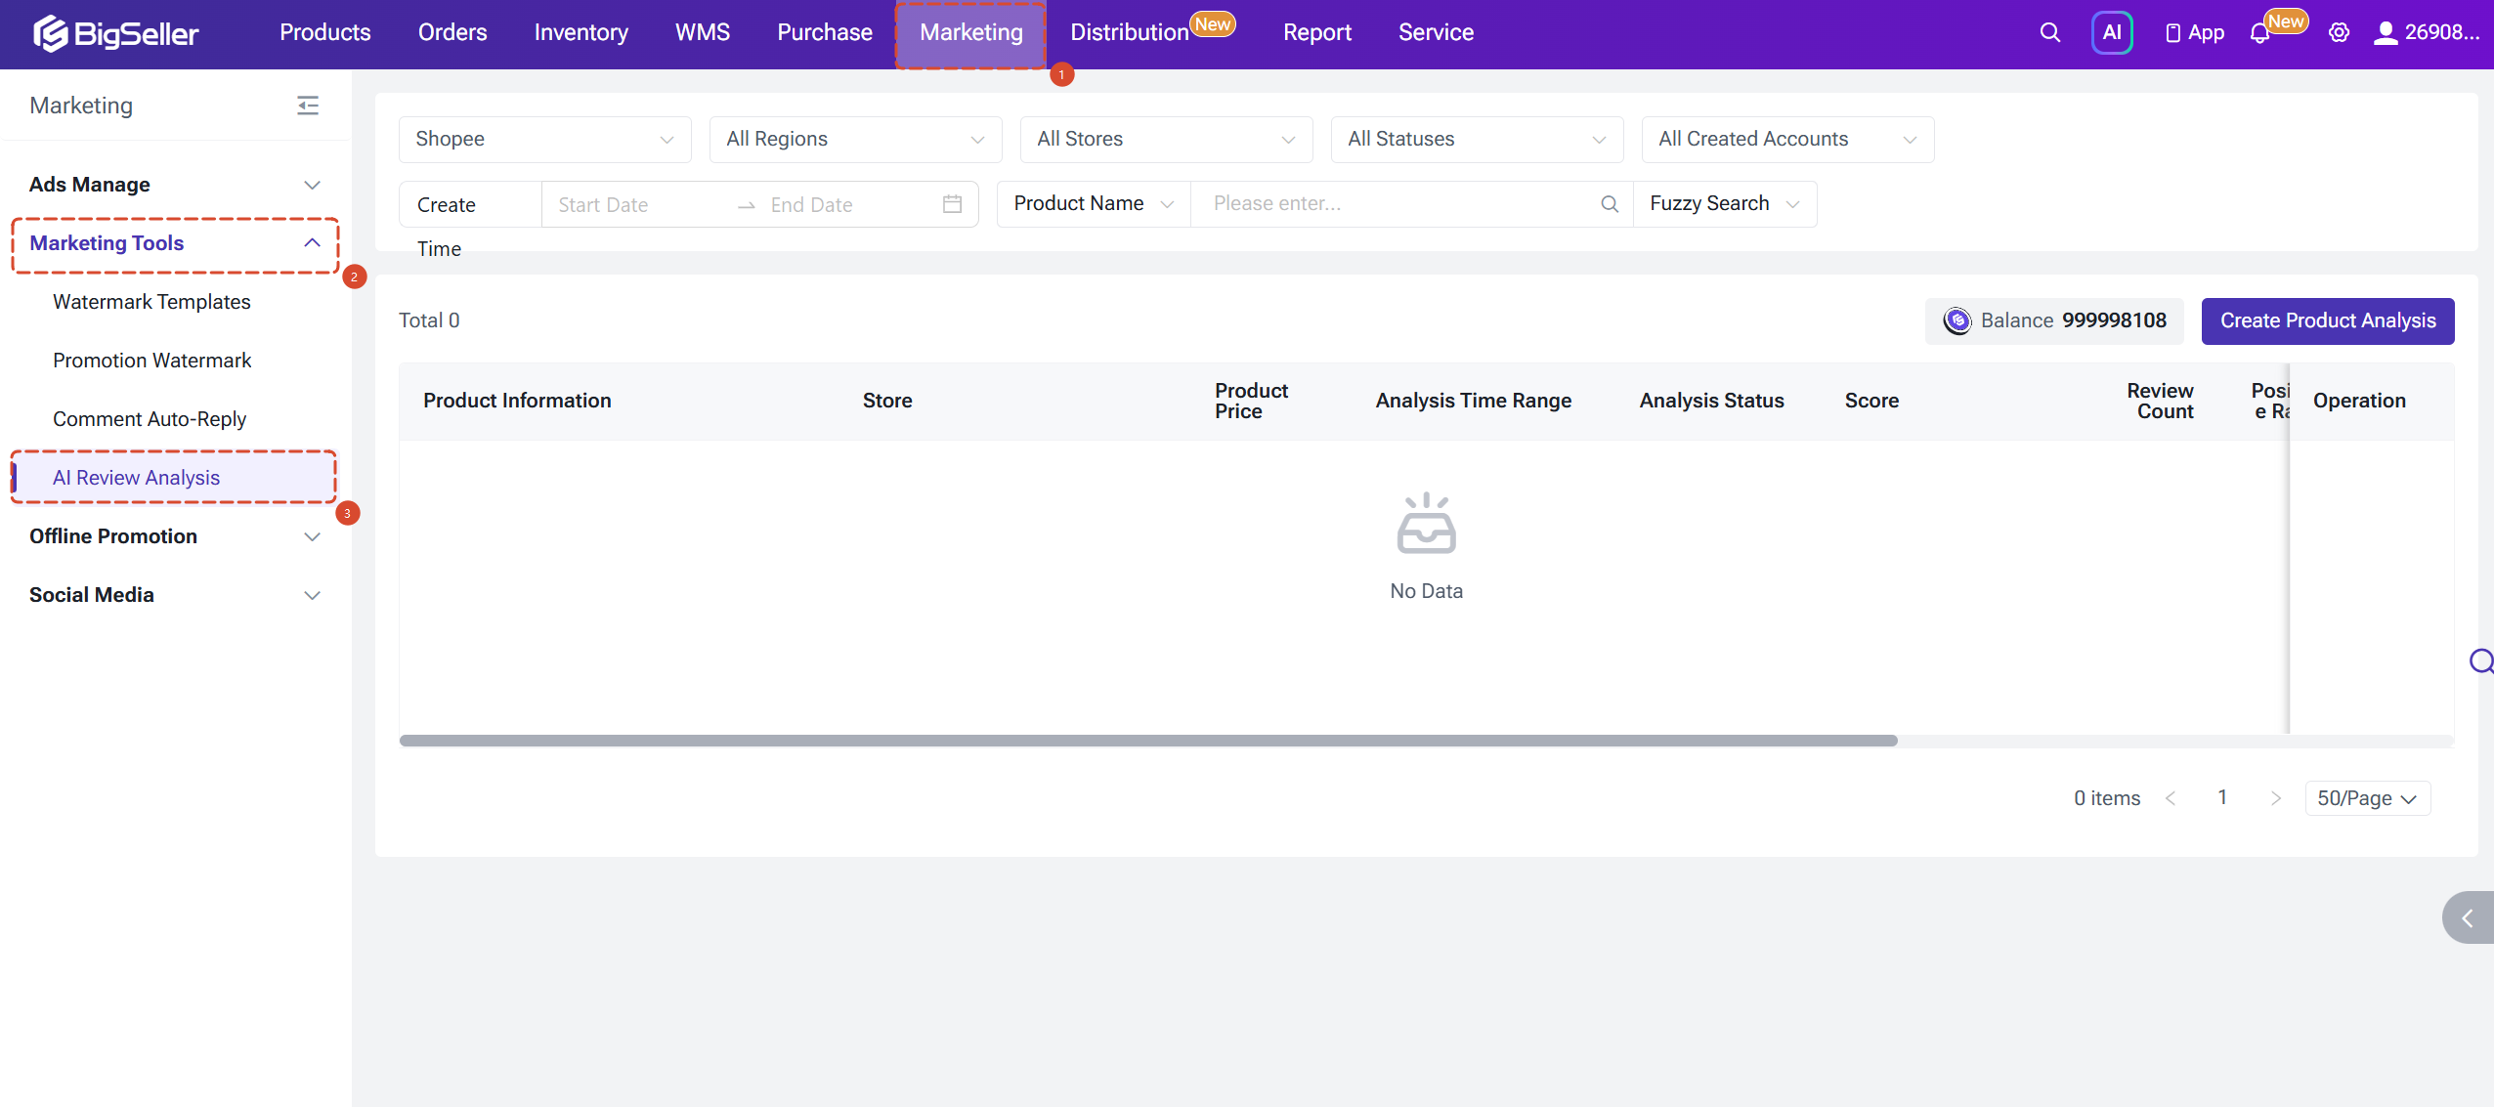Open the Report menu
2494x1107 pixels.
pyautogui.click(x=1317, y=32)
